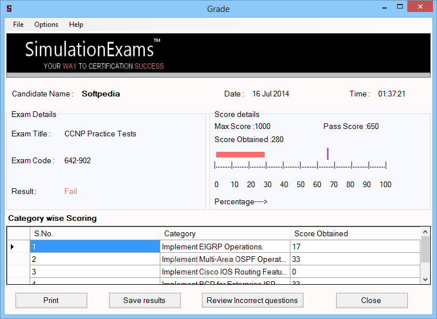Click score cell showing 0

pyautogui.click(x=355, y=272)
